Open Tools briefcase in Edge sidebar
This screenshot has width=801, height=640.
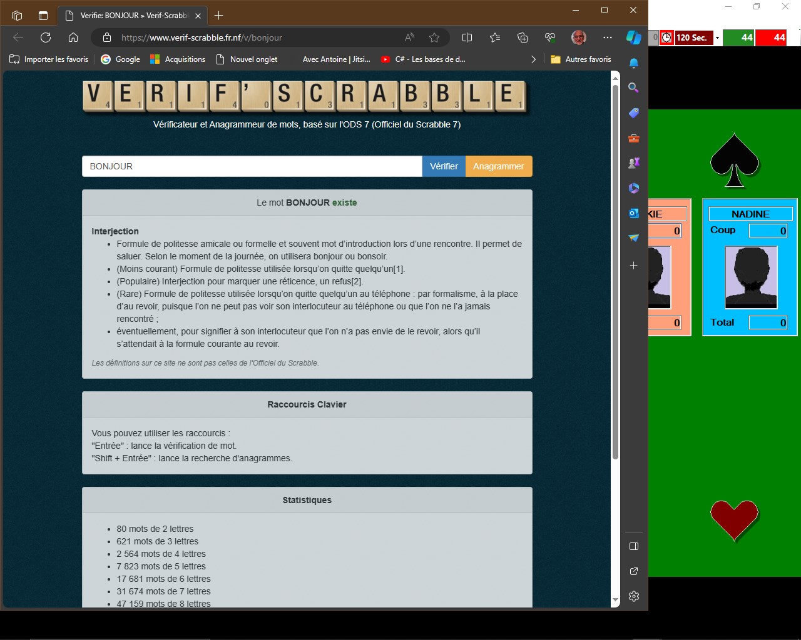coord(634,138)
